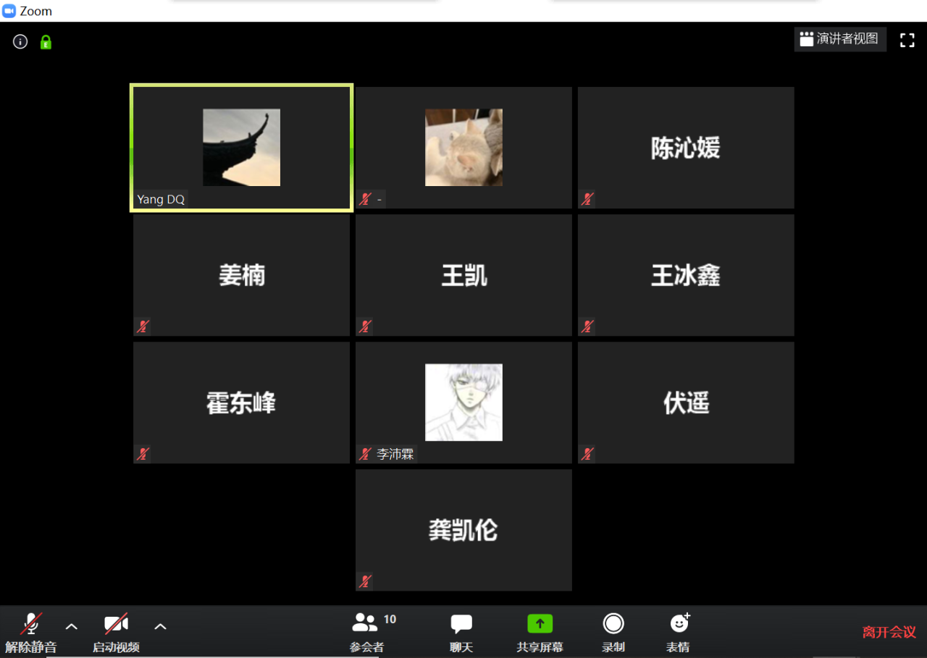Click 离开会议 to leave meeting
The width and height of the screenshot is (927, 658).
(x=889, y=632)
